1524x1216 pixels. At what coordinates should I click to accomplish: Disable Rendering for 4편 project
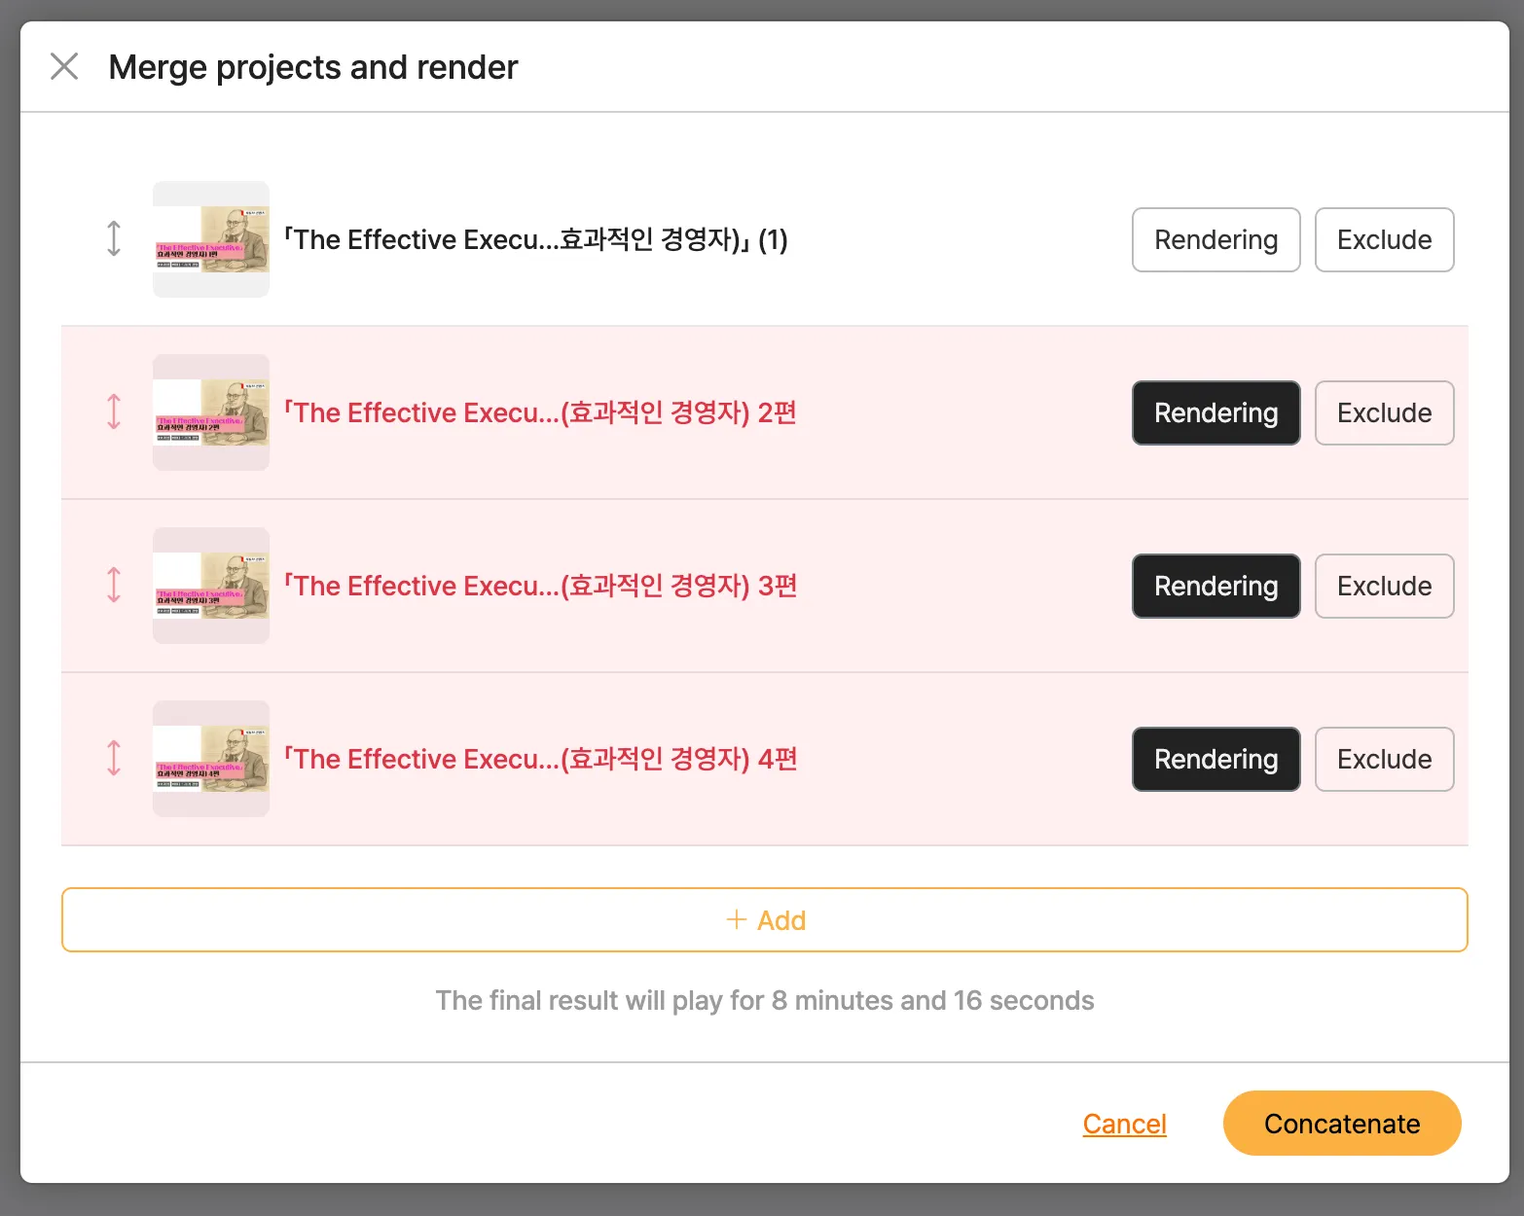(1216, 759)
